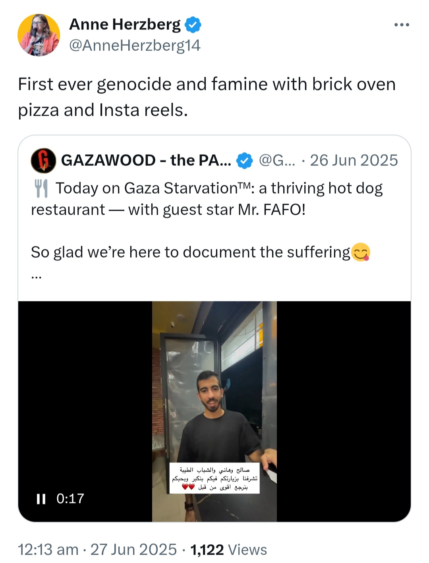Click the three-dot more options menu

click(402, 25)
